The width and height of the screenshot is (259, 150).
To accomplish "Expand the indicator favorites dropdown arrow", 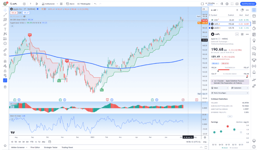I will coord(57,4).
